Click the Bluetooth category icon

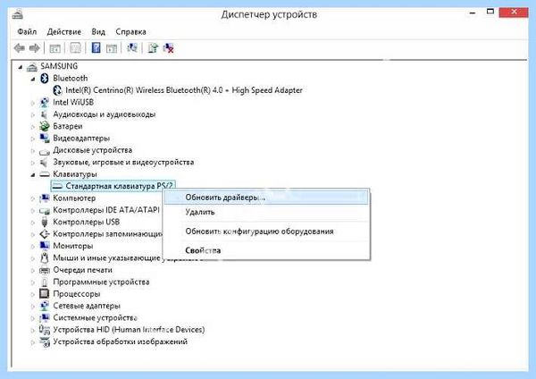(45, 79)
